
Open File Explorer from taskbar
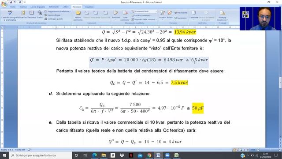point(104,155)
